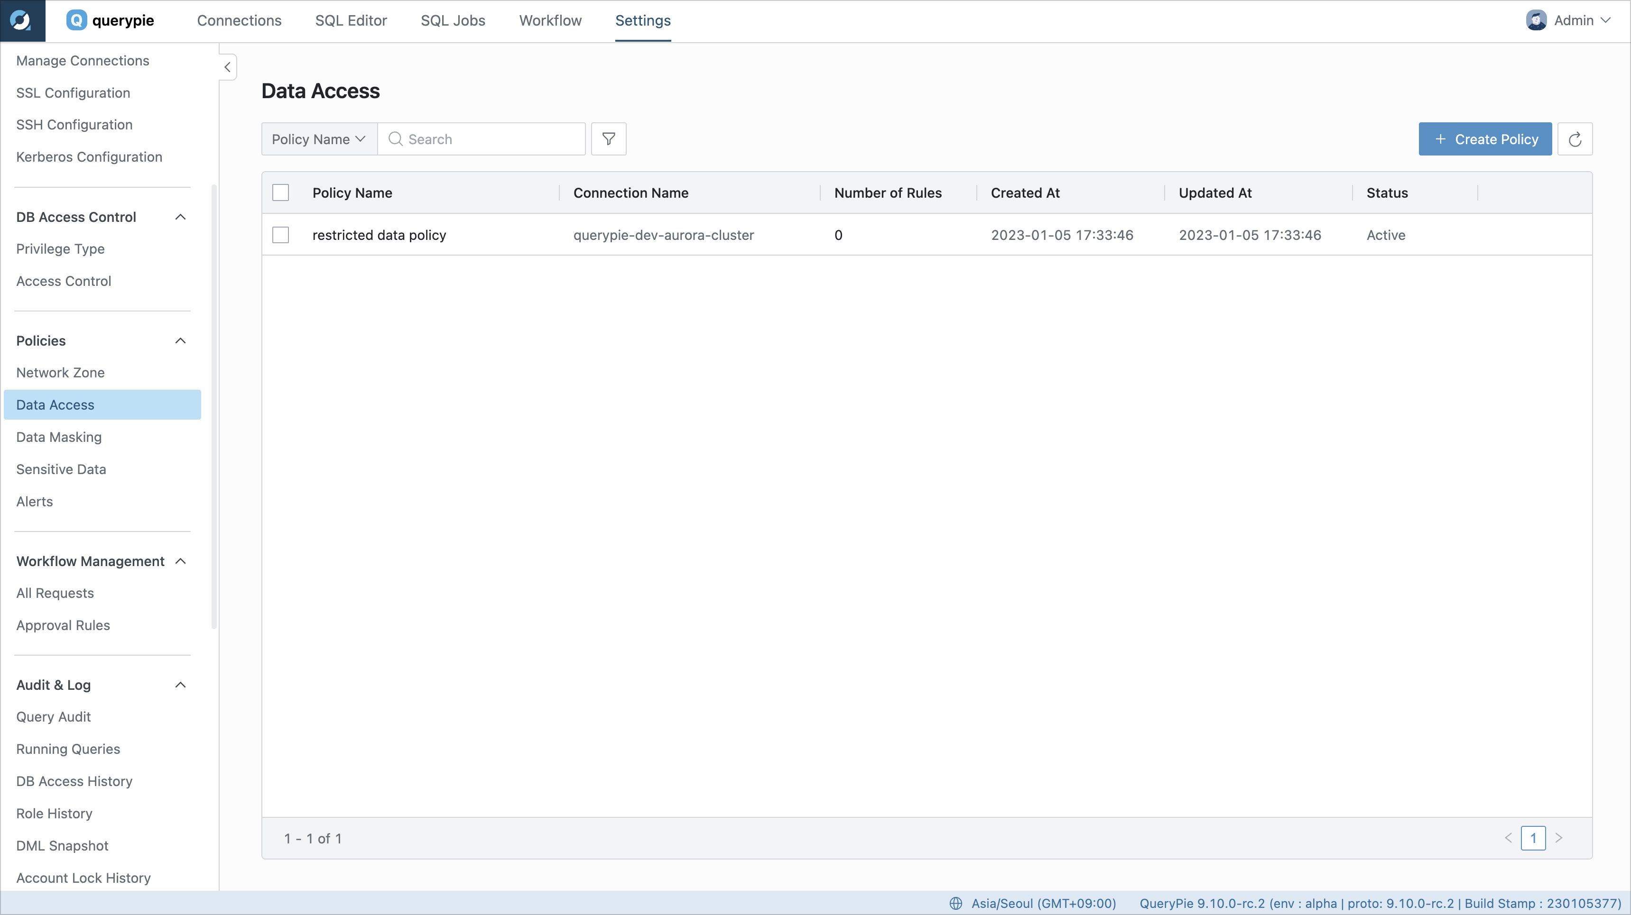The width and height of the screenshot is (1631, 915).
Task: Select the Settings tab
Action: tap(643, 20)
